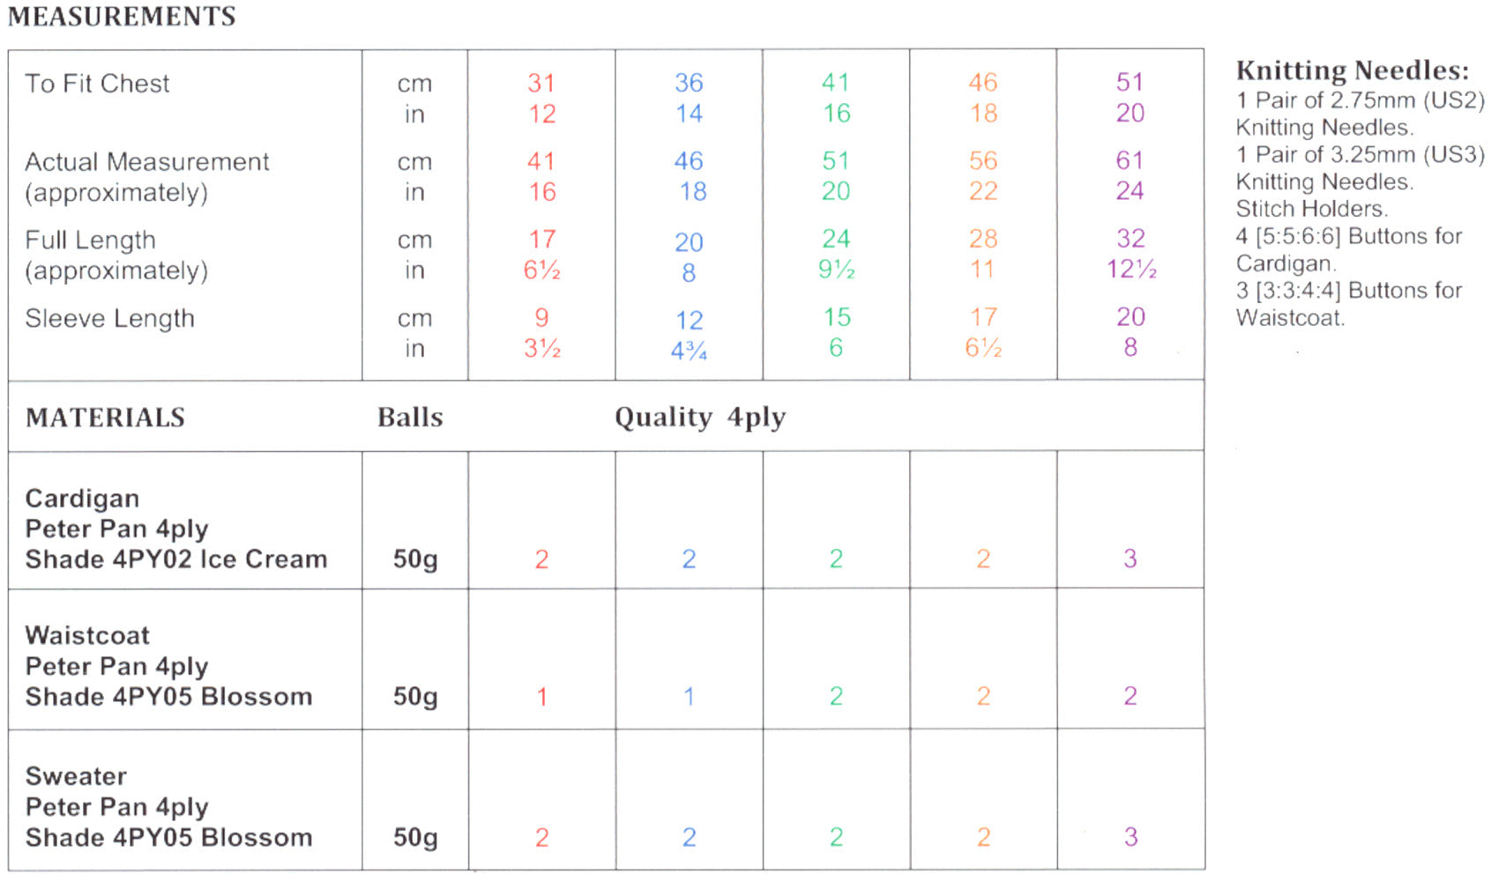
Task: Select the green 51 actual measurement
Action: [x=836, y=160]
